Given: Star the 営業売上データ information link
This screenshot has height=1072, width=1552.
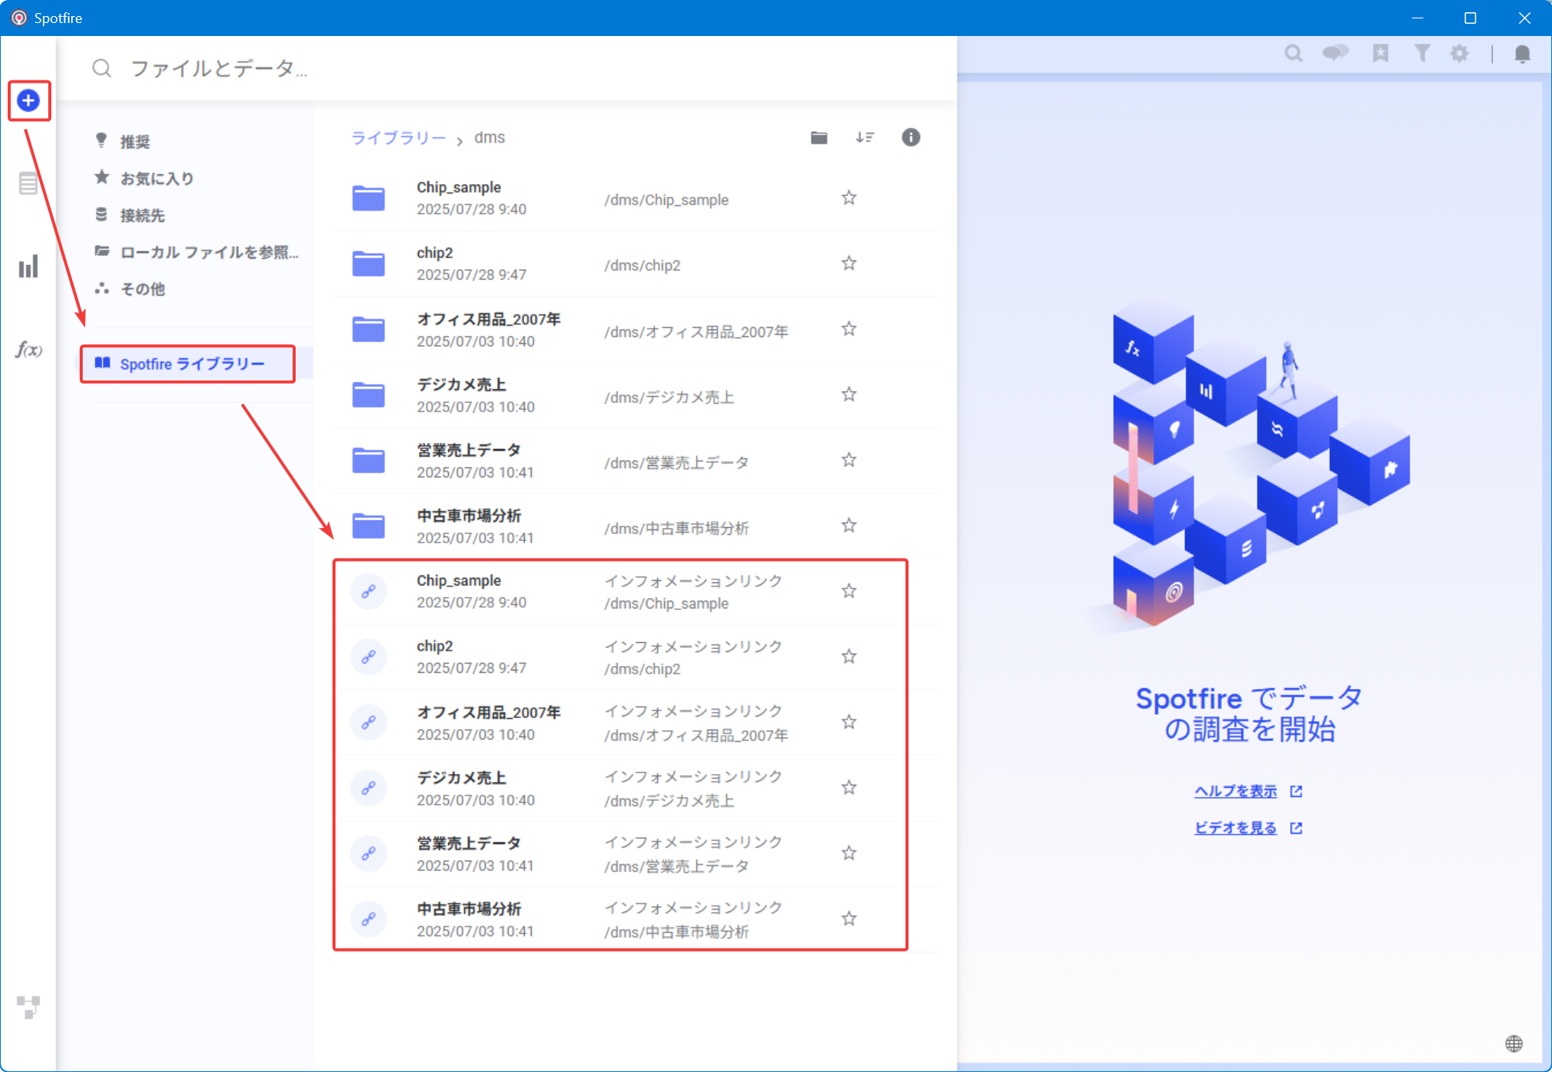Looking at the screenshot, I should click(849, 853).
